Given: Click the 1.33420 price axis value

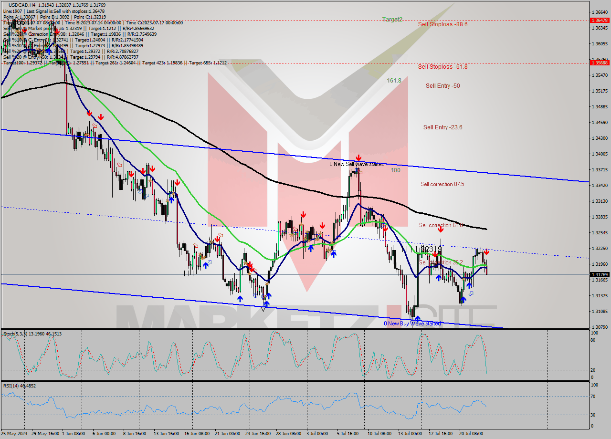Looking at the screenshot, I should pos(599,185).
